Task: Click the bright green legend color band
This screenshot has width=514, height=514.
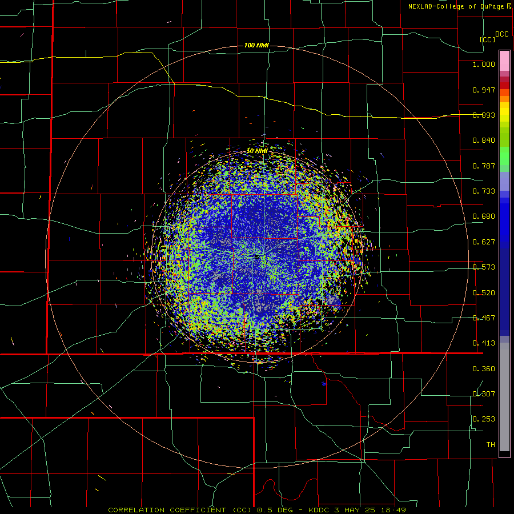Action: click(504, 156)
